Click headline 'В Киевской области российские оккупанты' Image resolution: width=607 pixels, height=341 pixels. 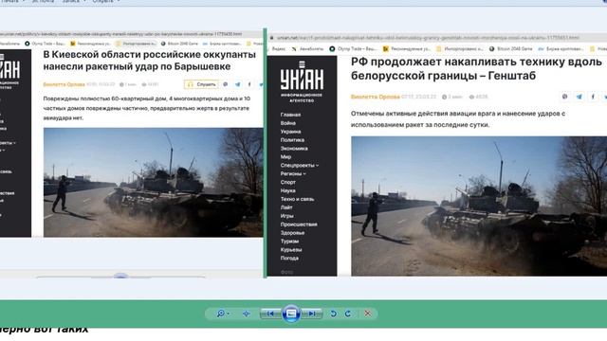(x=150, y=61)
